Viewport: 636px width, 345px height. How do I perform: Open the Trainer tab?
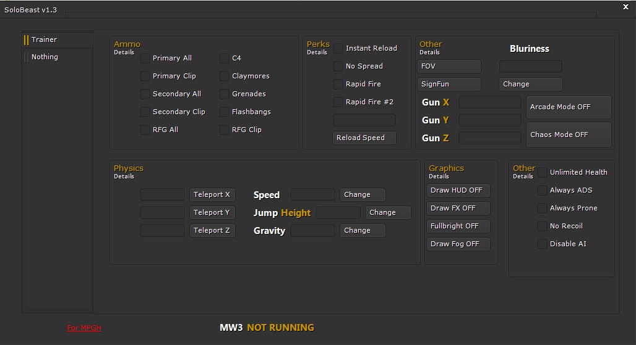[x=57, y=39]
